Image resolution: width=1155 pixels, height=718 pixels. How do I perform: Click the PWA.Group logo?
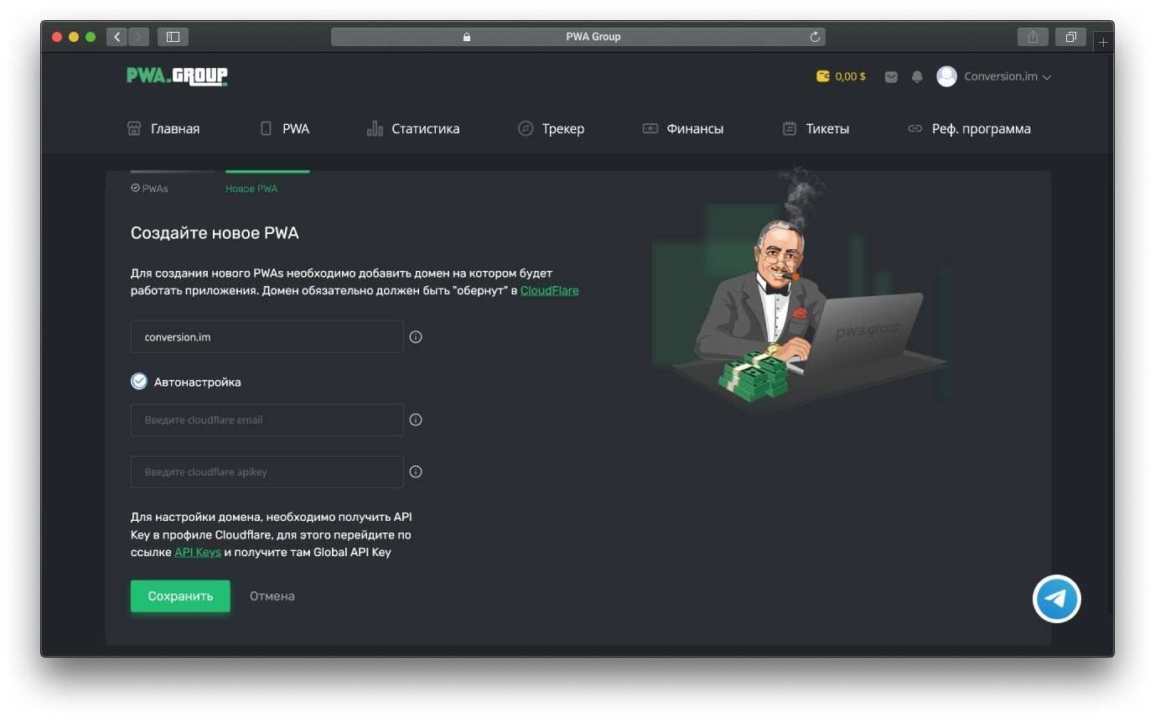(177, 76)
